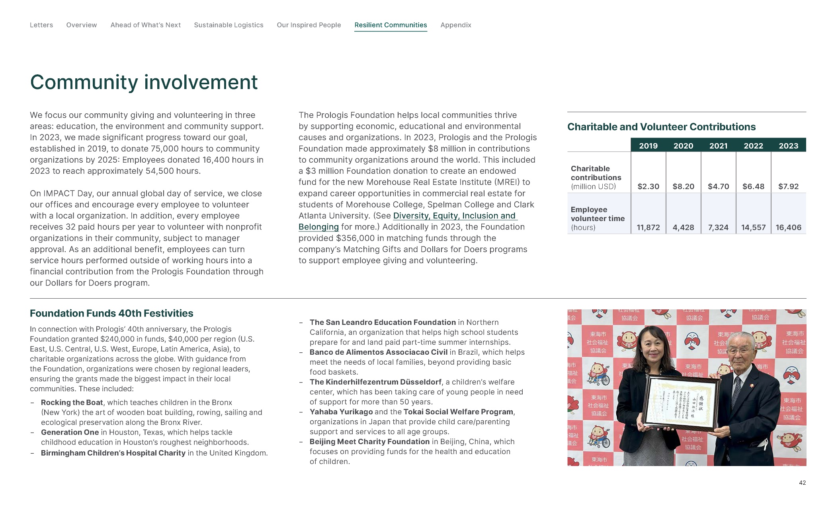Click the Tokai Social Welfare Program text
This screenshot has width=836, height=507.
pos(458,412)
